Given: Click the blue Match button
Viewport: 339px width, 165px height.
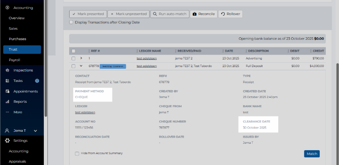Looking at the screenshot, I should [x=312, y=154].
